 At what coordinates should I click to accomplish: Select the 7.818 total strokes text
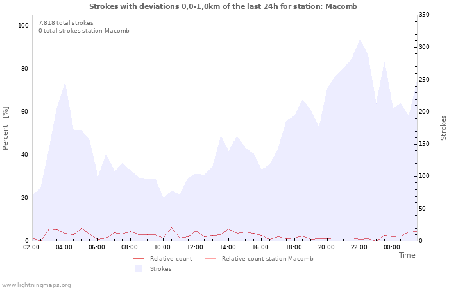[x=65, y=23]
